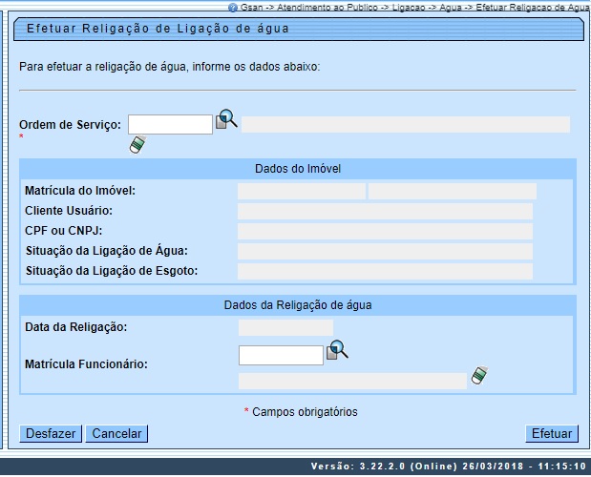Focus the Ordem de Serviço input box
This screenshot has width=591, height=477.
coord(170,124)
